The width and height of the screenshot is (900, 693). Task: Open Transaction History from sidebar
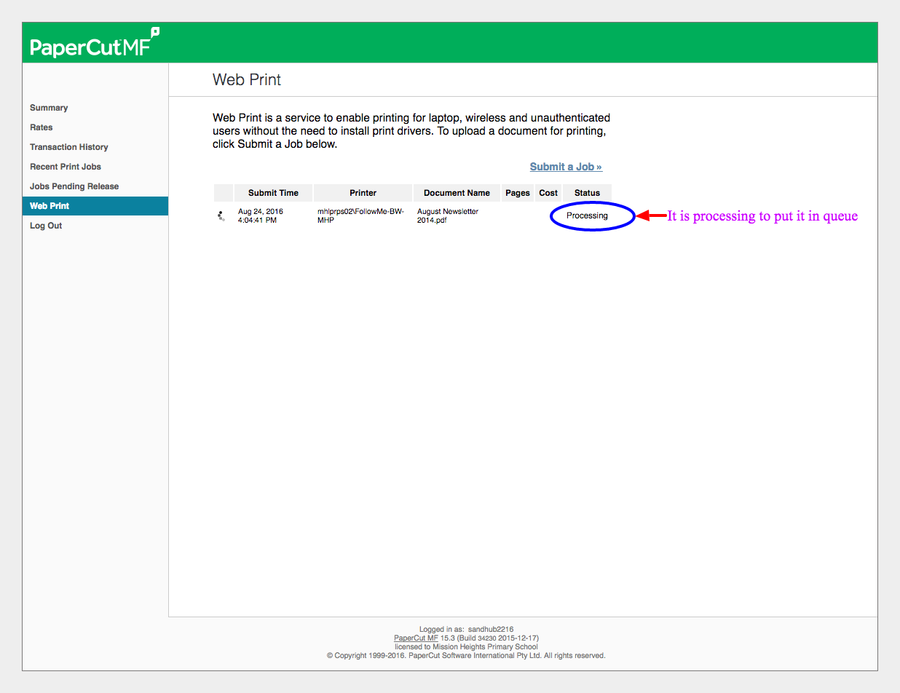pos(69,147)
